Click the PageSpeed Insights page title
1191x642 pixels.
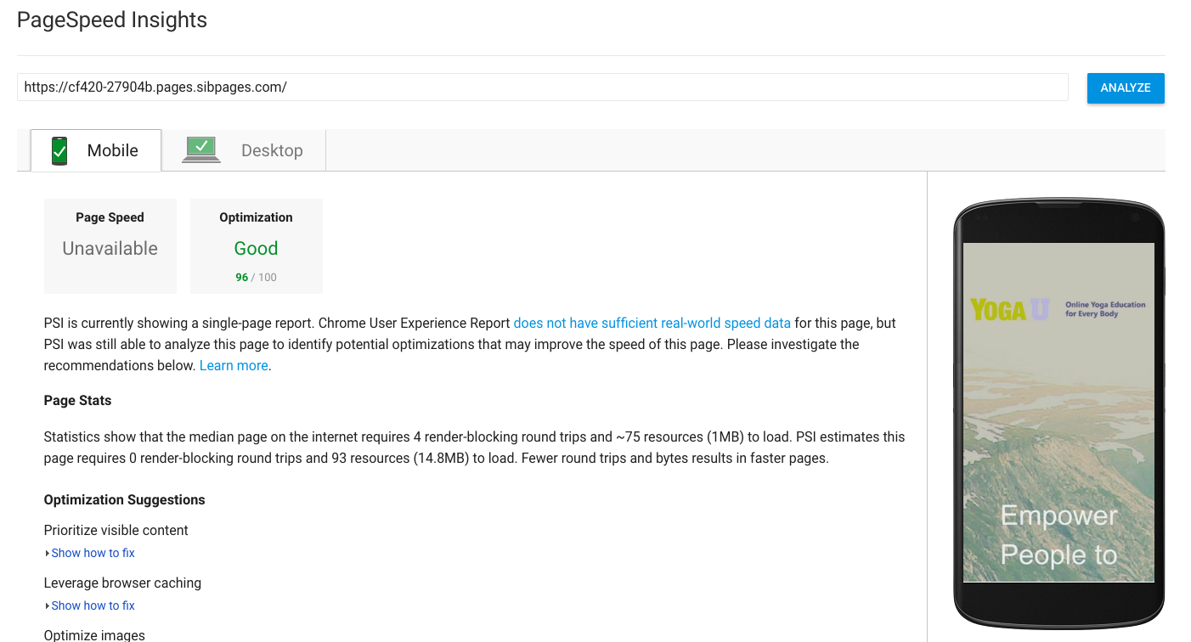pos(112,20)
